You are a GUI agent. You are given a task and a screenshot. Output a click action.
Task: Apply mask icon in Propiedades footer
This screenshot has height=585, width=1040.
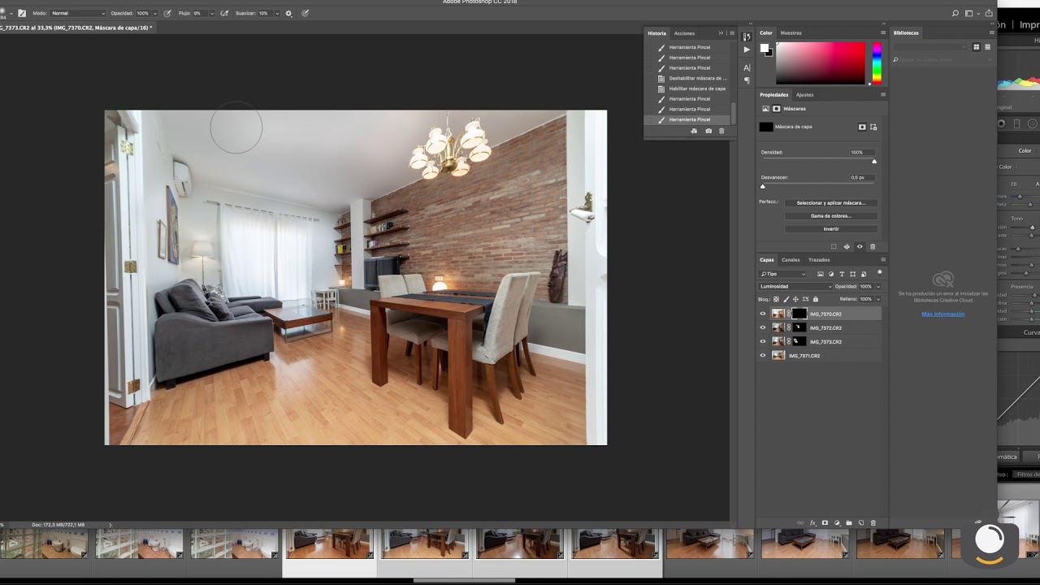(x=847, y=246)
